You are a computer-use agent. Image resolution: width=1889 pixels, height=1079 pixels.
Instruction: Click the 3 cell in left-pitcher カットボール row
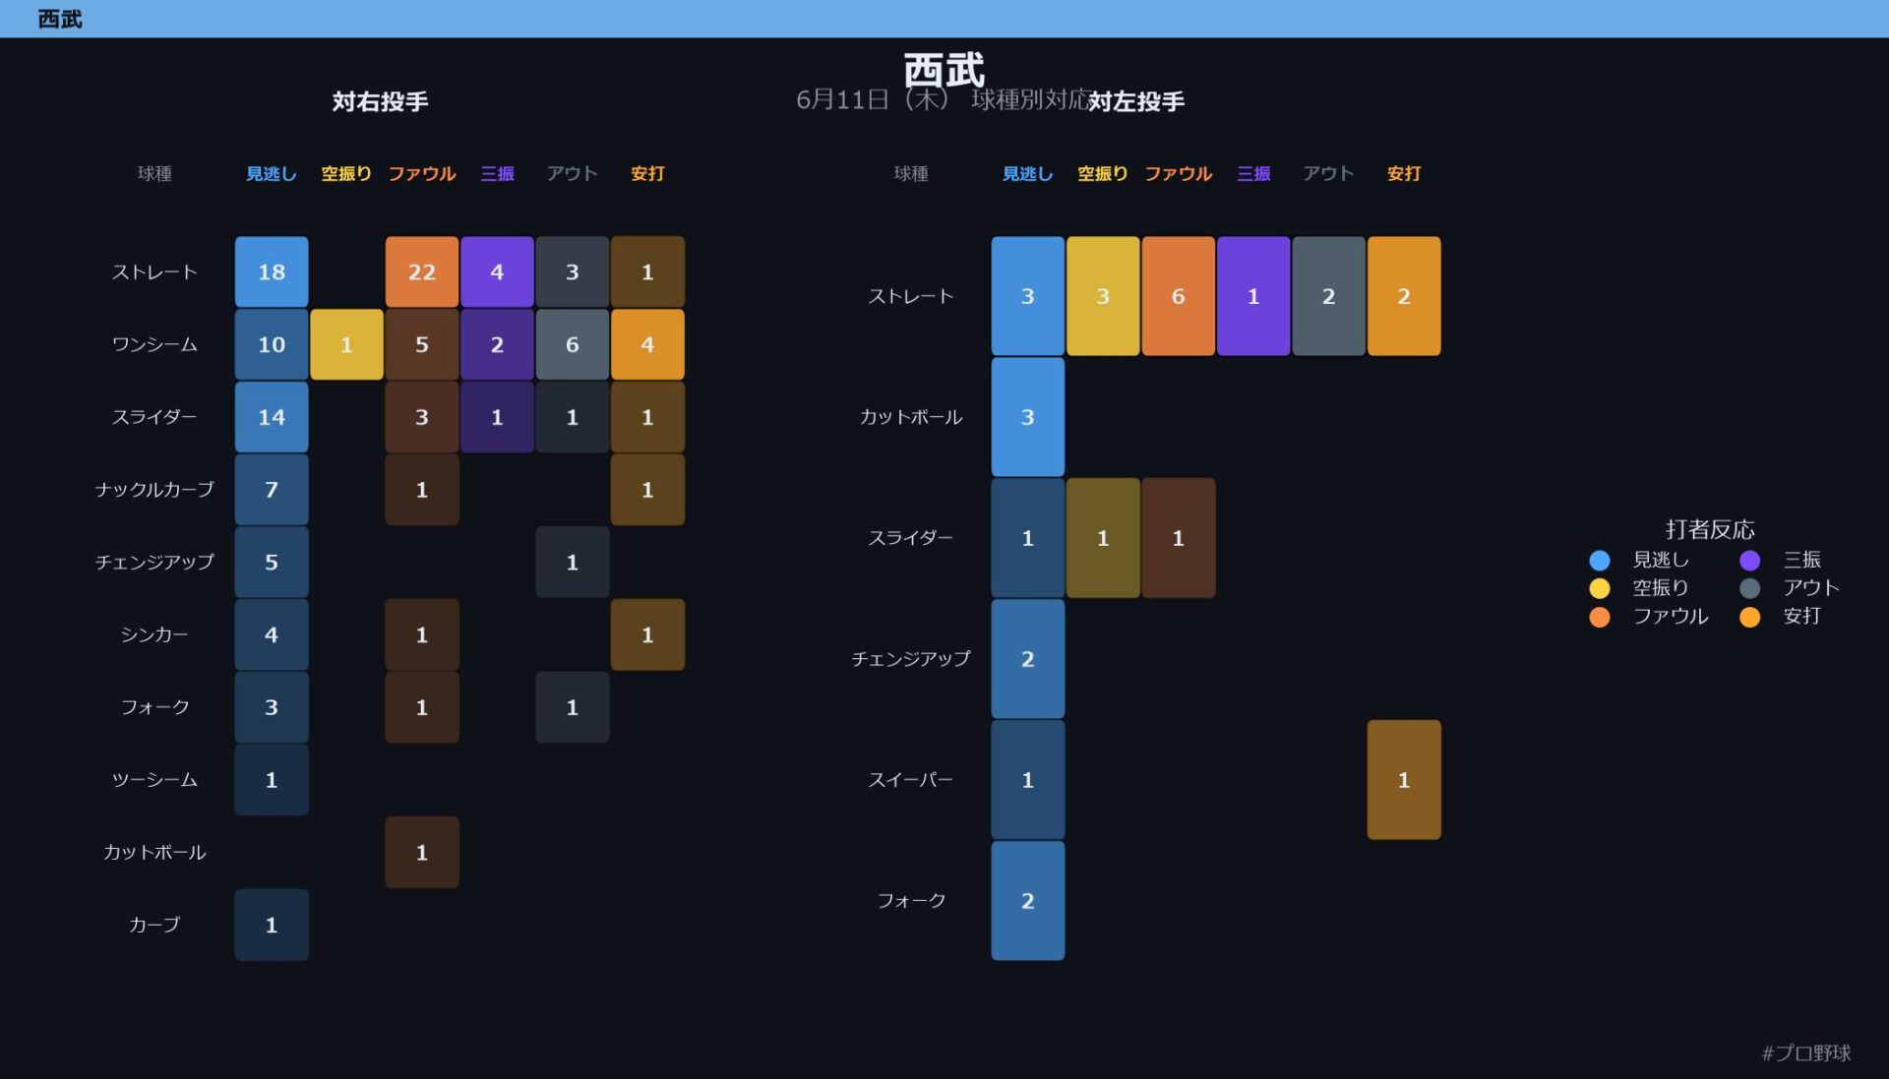click(x=1028, y=417)
